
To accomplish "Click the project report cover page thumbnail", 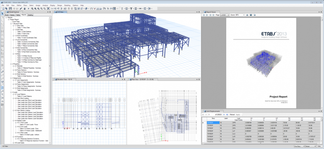I will [261, 63].
